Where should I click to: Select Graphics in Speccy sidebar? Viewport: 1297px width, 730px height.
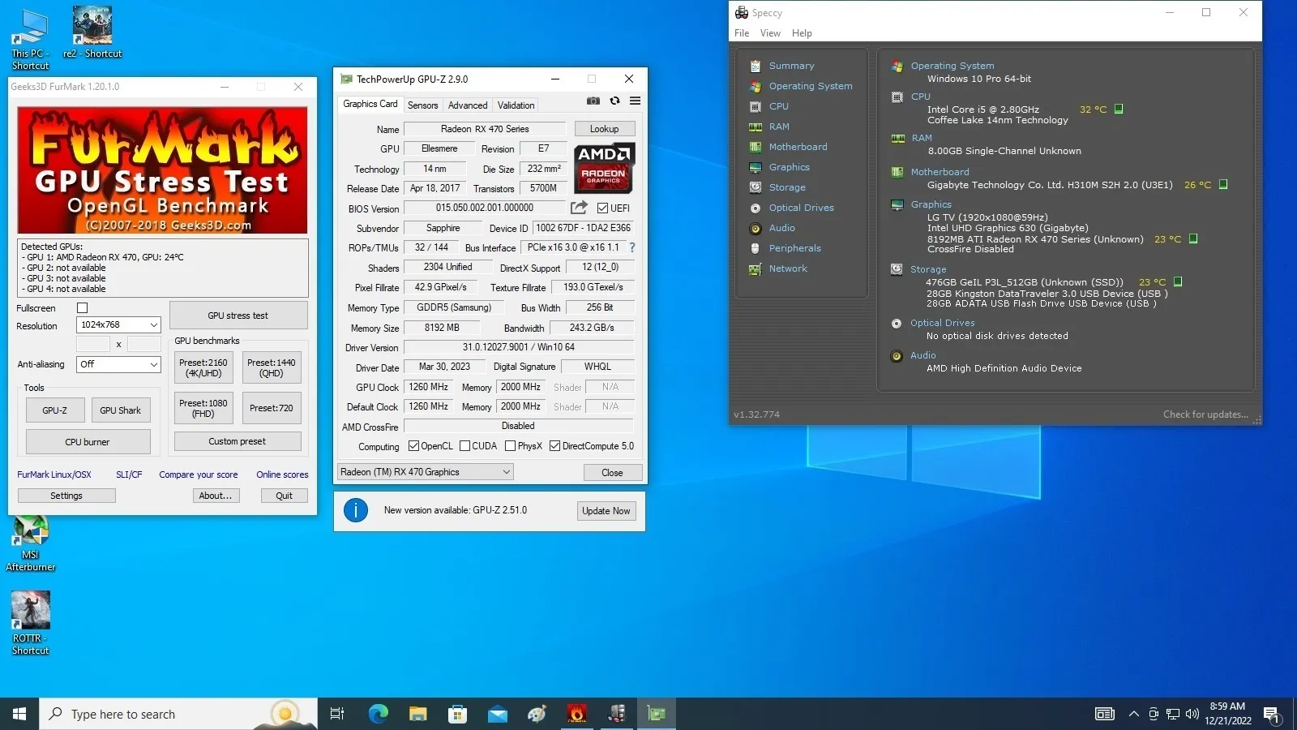(789, 167)
